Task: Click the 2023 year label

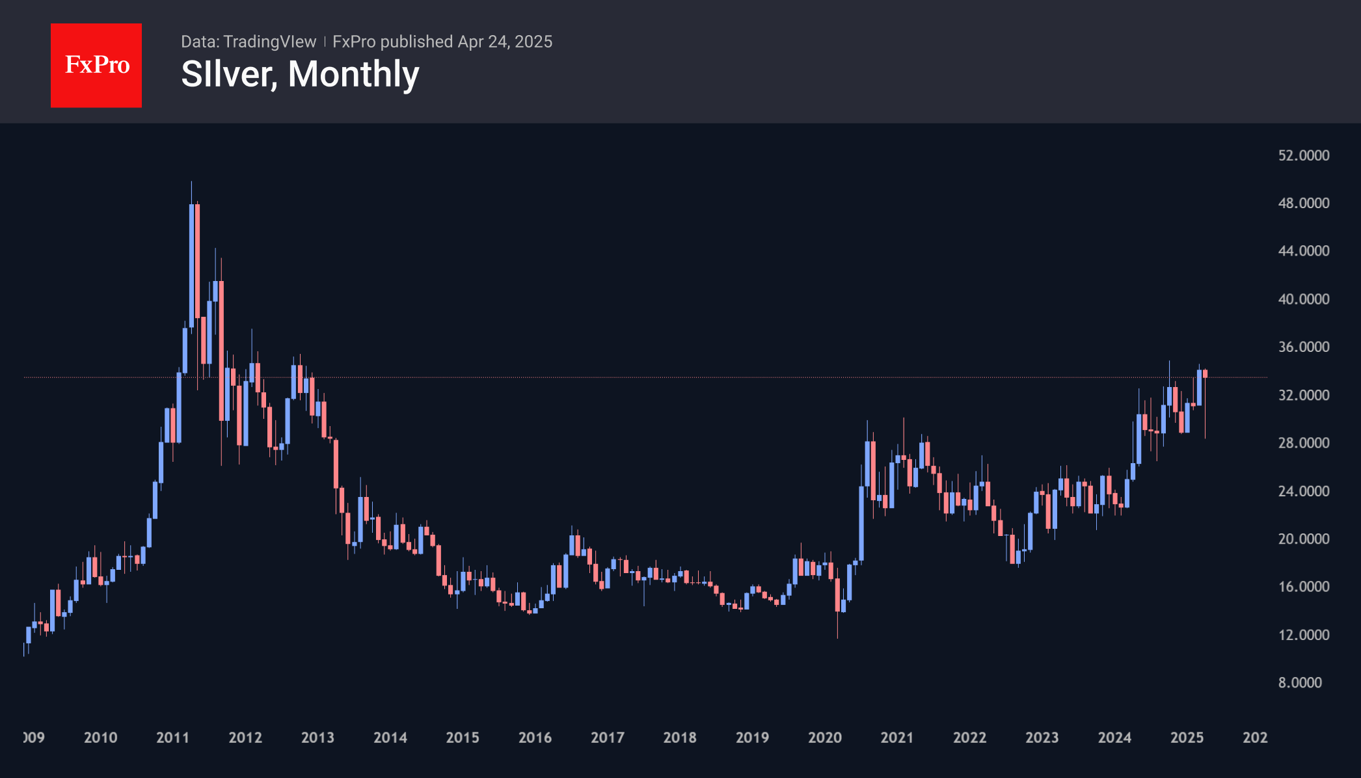Action: (1042, 738)
